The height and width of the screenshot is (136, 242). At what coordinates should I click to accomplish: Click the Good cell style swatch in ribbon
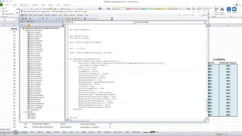(147, 9)
